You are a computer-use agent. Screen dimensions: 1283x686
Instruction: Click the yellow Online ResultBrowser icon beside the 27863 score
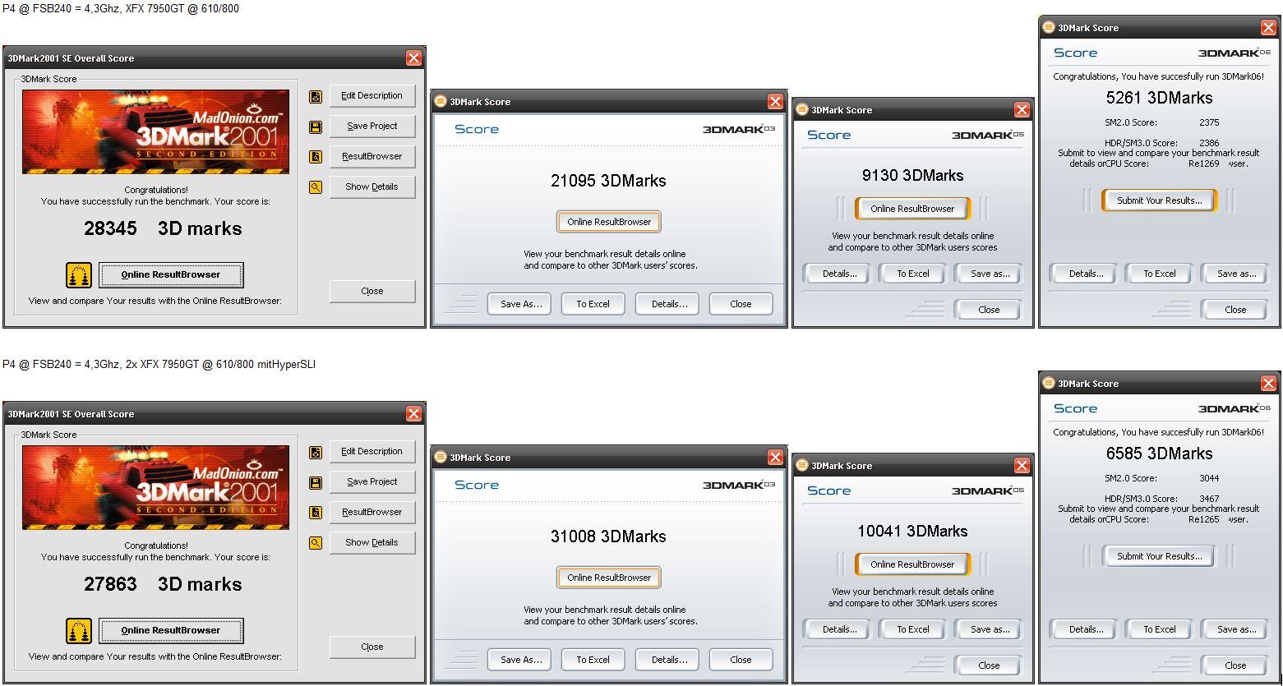click(79, 631)
